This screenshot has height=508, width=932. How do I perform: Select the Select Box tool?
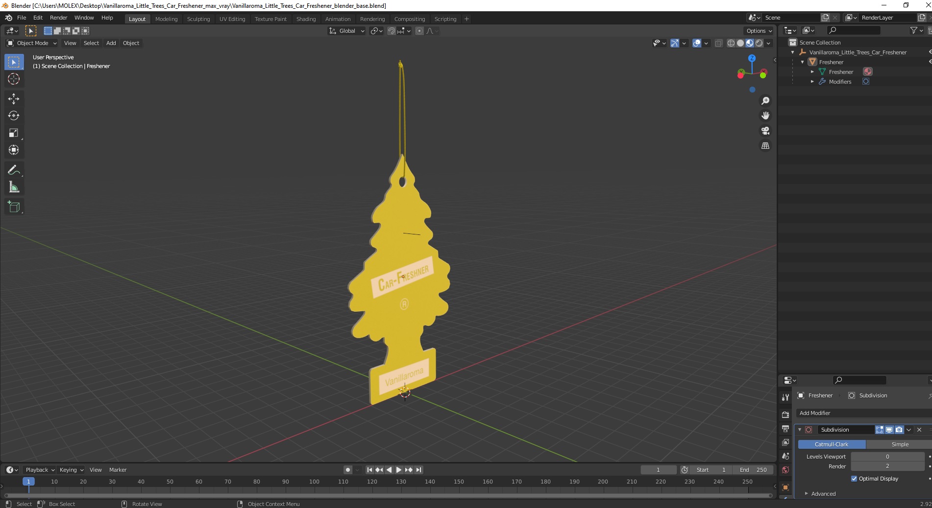coord(14,62)
